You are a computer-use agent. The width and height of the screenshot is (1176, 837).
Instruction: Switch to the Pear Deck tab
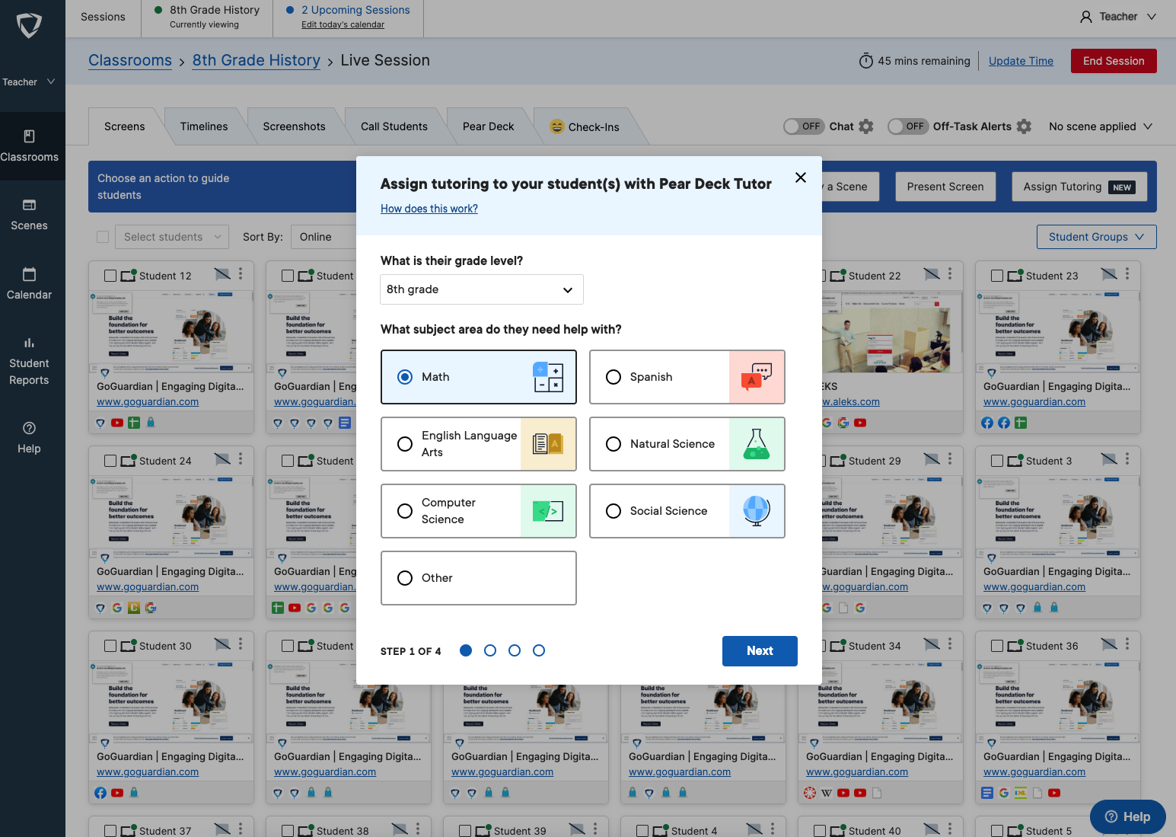click(x=489, y=126)
